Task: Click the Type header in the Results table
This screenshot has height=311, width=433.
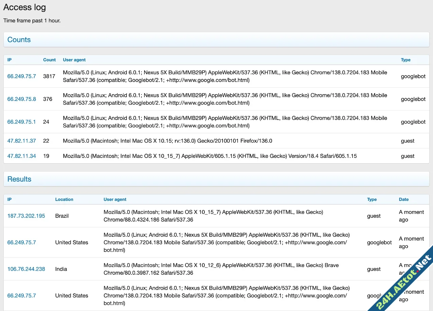Action: click(371, 200)
